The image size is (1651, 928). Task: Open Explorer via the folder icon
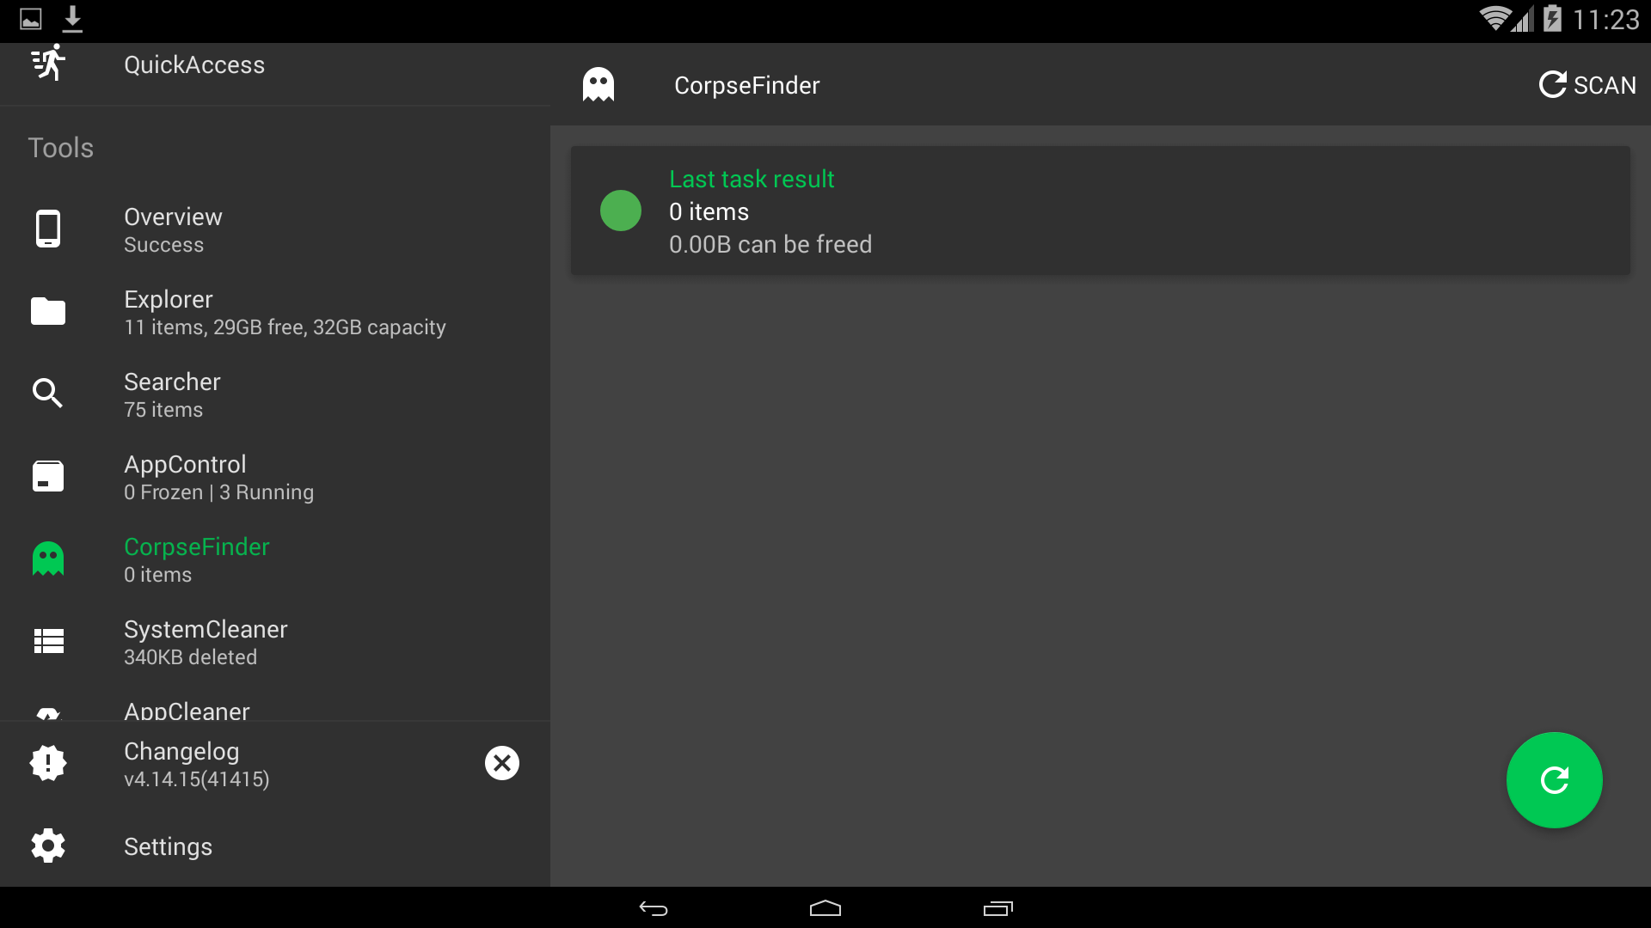(48, 311)
